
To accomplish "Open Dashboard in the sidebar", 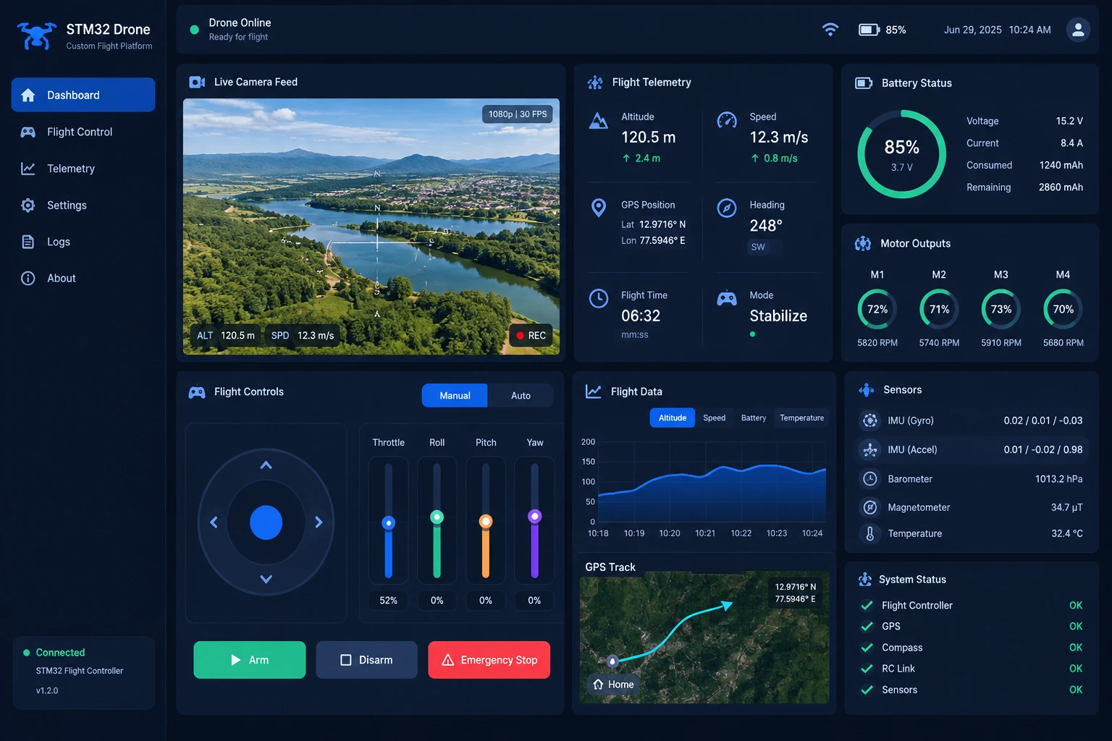I will pyautogui.click(x=83, y=95).
